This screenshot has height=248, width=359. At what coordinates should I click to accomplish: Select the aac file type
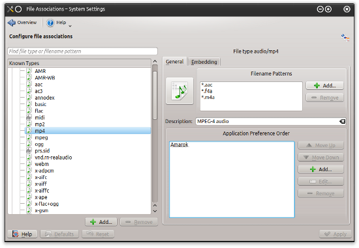[x=39, y=85]
